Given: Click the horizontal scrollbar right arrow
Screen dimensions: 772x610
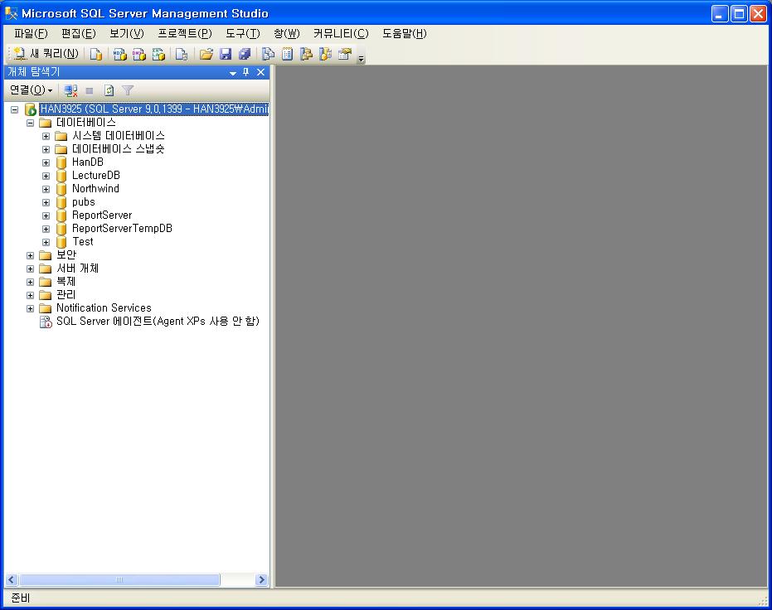Looking at the screenshot, I should [262, 580].
